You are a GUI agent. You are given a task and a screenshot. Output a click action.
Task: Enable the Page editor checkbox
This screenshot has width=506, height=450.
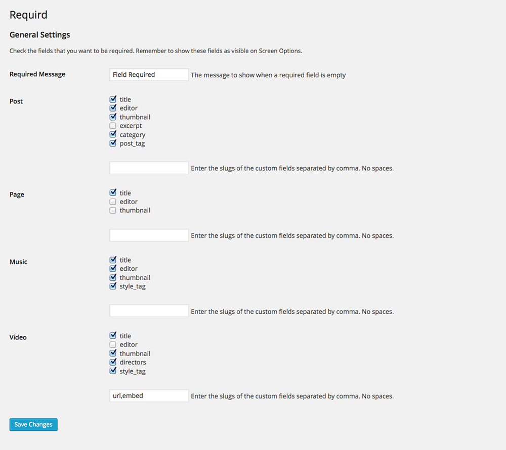(113, 202)
